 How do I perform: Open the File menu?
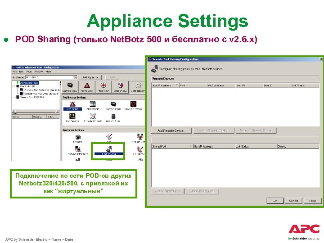click(x=15, y=72)
